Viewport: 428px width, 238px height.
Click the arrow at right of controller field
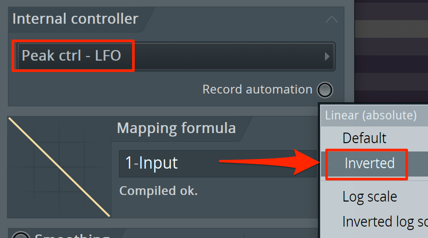pyautogui.click(x=327, y=56)
